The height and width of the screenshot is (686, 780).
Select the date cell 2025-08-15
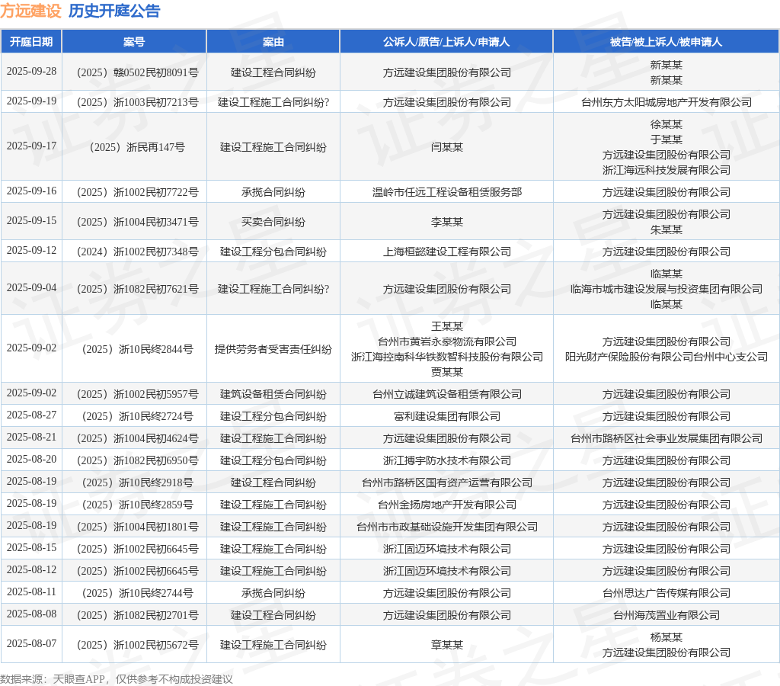[x=31, y=547]
